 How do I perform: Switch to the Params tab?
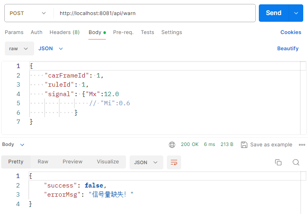[14, 32]
